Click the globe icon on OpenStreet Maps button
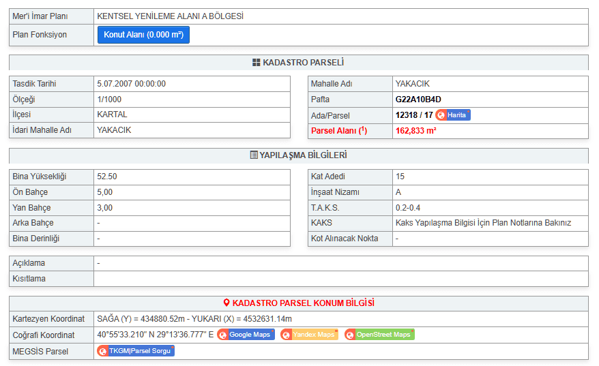 pos(350,335)
